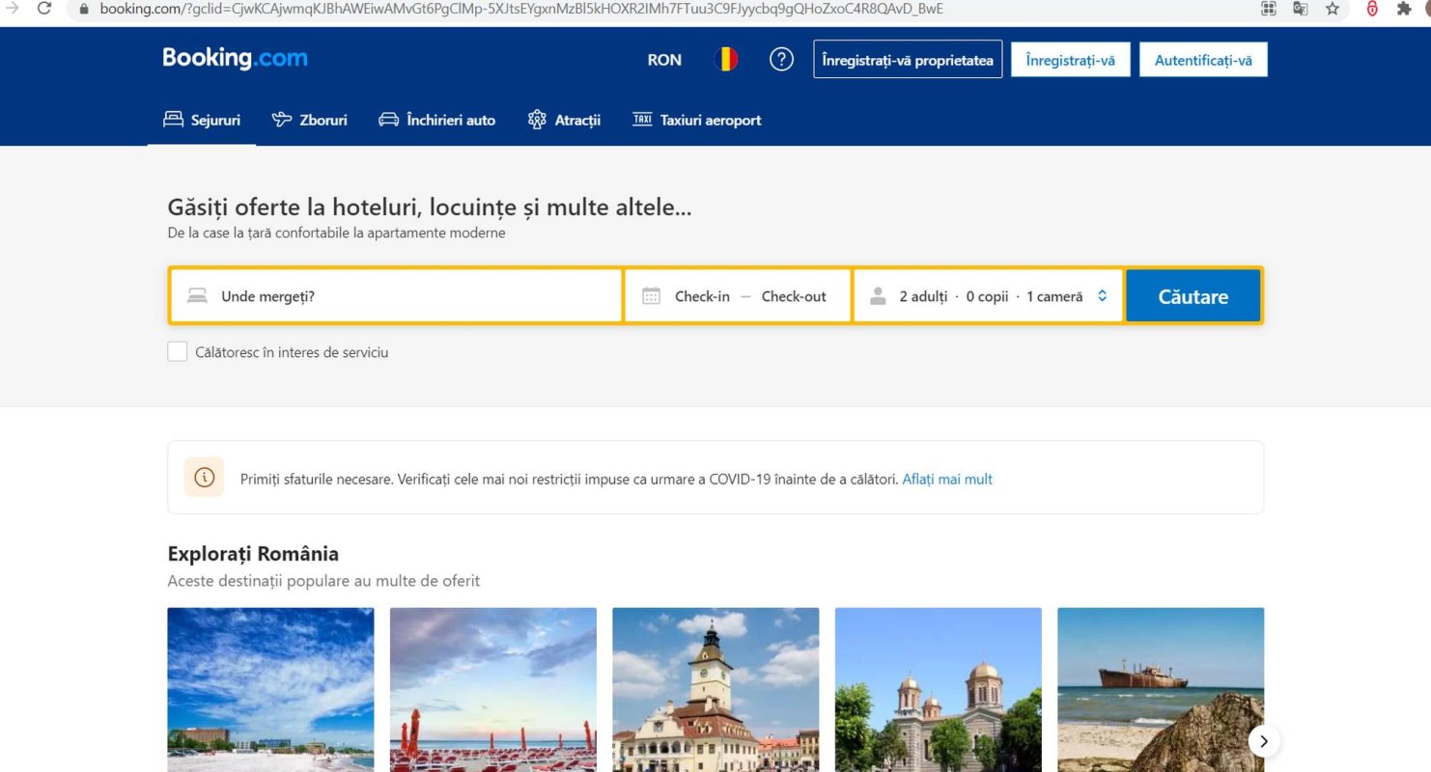
Task: Bookmark the page with the star icon
Action: pyautogui.click(x=1333, y=9)
